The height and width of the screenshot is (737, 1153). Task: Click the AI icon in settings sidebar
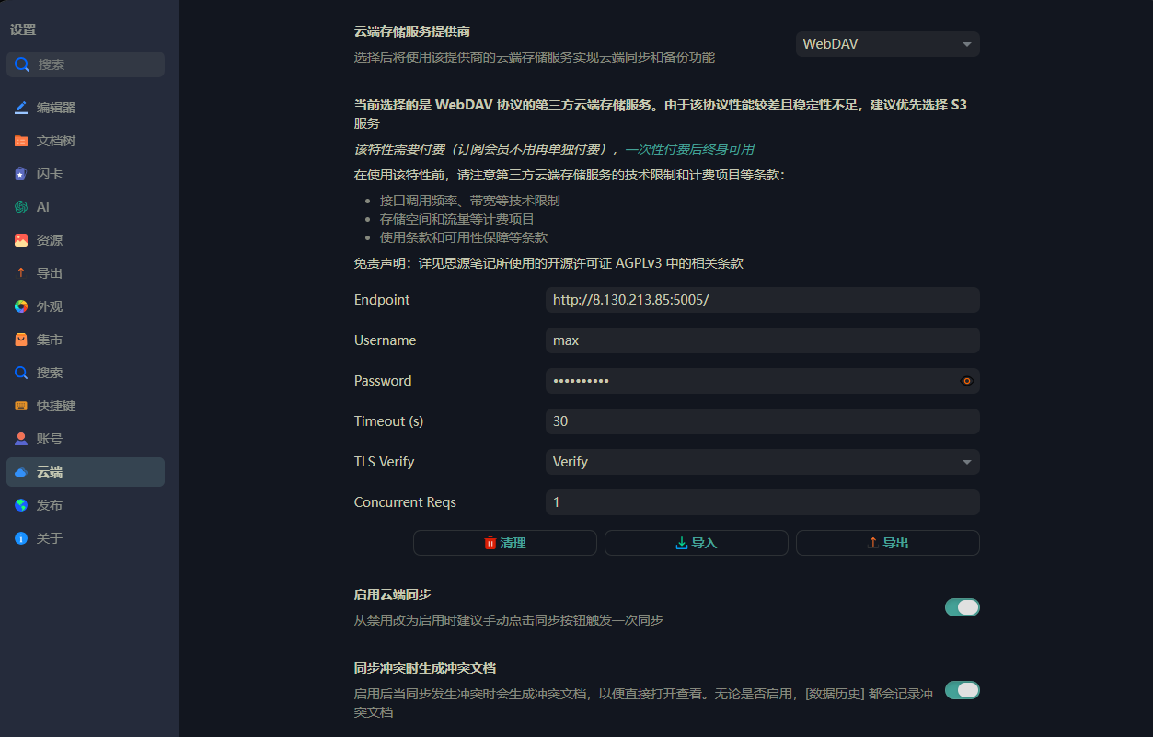[21, 207]
